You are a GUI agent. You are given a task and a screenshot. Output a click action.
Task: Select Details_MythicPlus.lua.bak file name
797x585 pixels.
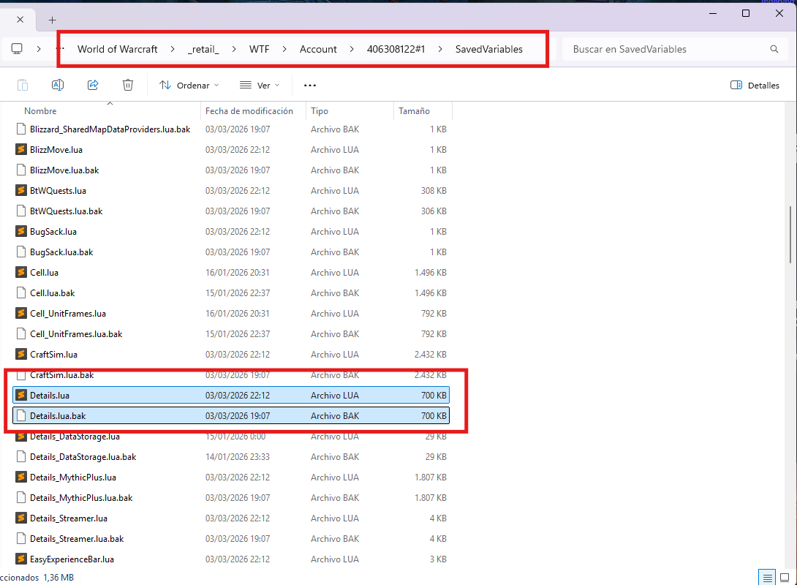pyautogui.click(x=81, y=498)
